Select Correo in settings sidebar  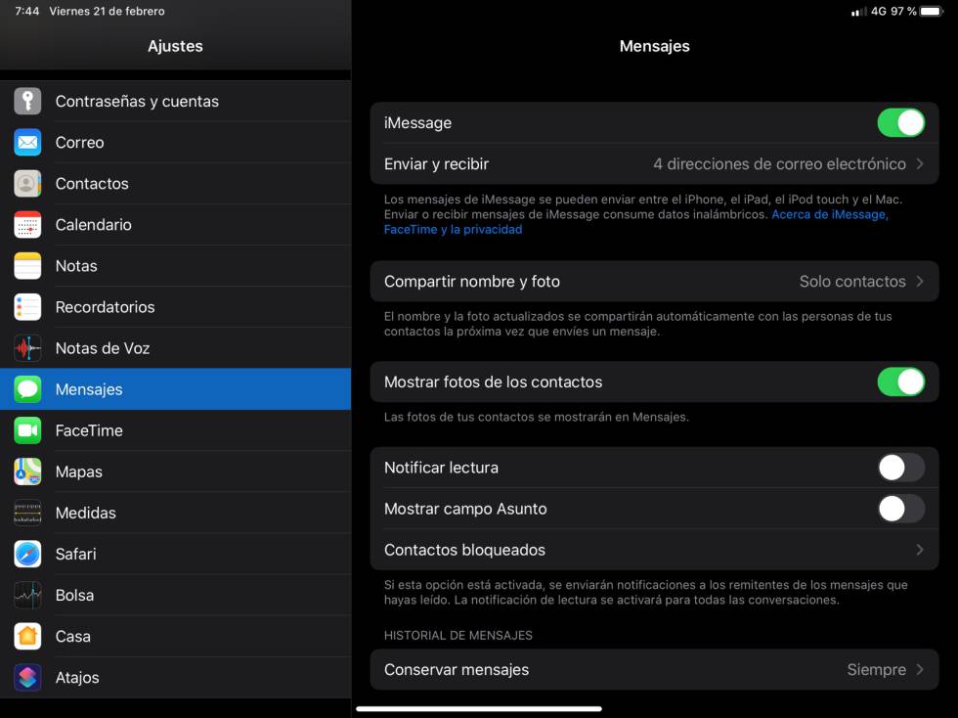coord(175,143)
